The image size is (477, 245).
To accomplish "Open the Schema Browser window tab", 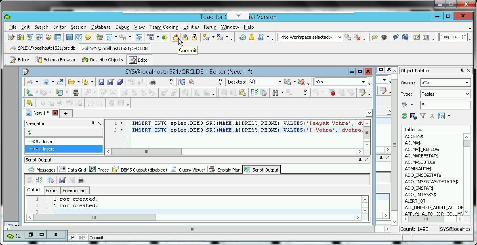I will click(56, 60).
